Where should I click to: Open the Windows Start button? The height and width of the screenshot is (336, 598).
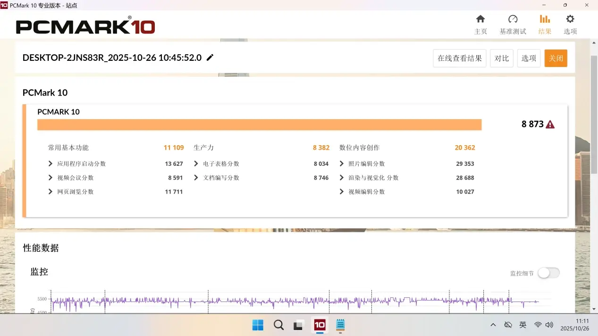coord(258,325)
